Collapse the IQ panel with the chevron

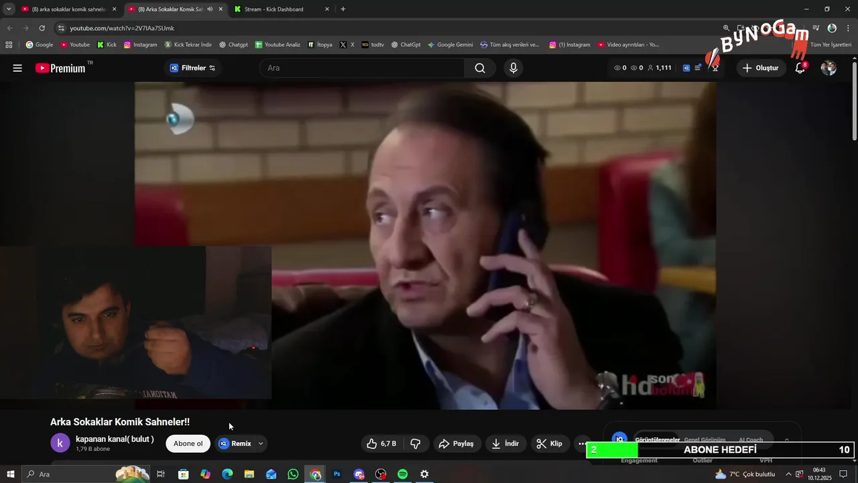click(787, 440)
